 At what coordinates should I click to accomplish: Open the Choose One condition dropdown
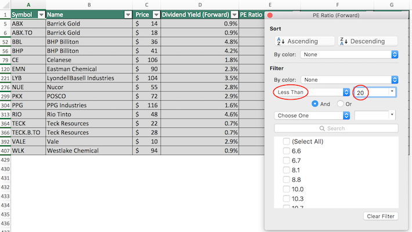[x=313, y=116]
